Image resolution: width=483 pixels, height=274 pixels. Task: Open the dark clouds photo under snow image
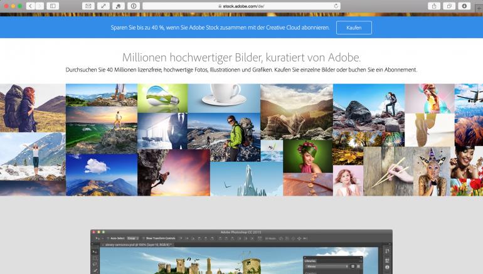click(x=33, y=188)
